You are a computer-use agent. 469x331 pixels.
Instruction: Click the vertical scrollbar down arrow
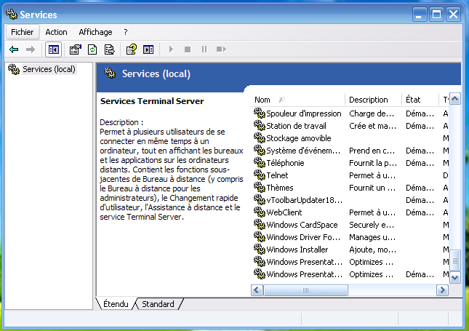pyautogui.click(x=455, y=277)
